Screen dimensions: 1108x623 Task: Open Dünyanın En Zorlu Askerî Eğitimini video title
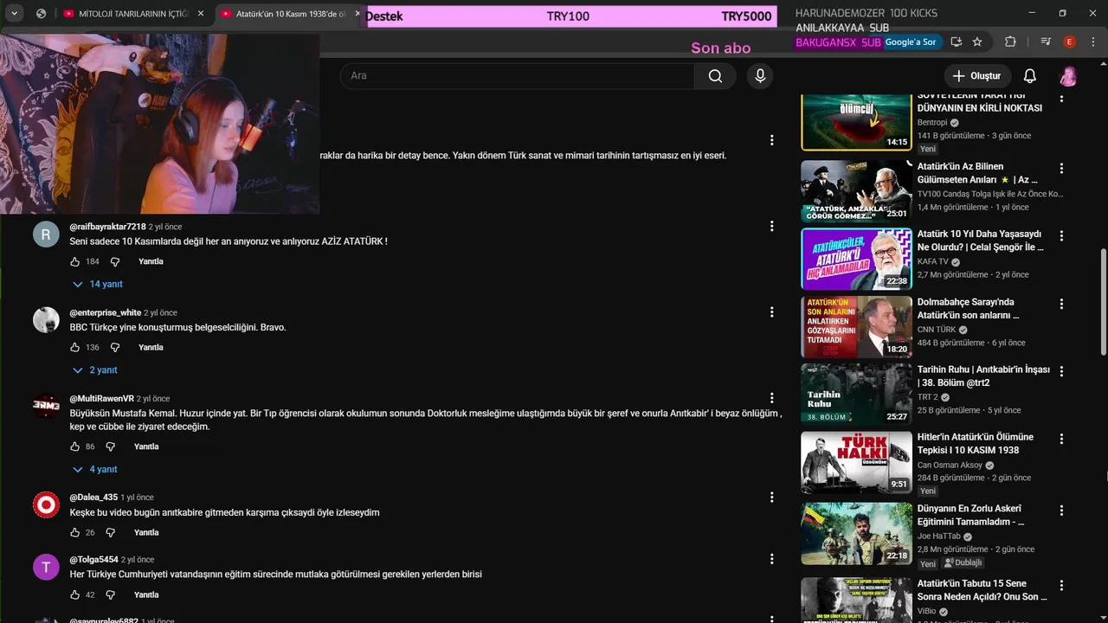point(971,515)
